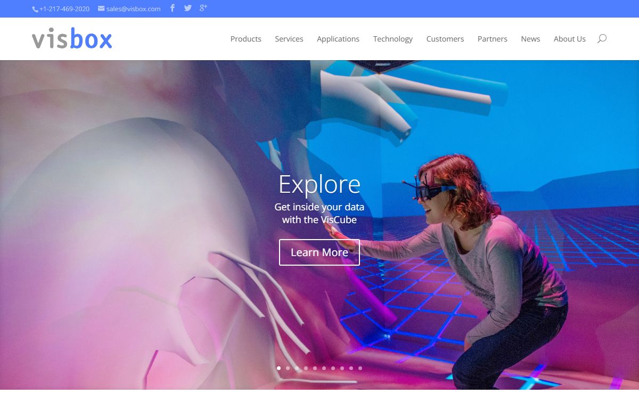Open the About Us menu item
This screenshot has height=394, width=639.
[570, 39]
